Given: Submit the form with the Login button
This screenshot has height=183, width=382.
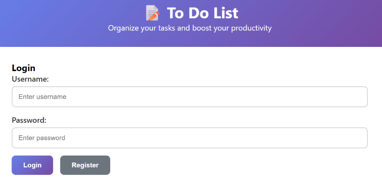Looking at the screenshot, I should click(32, 165).
